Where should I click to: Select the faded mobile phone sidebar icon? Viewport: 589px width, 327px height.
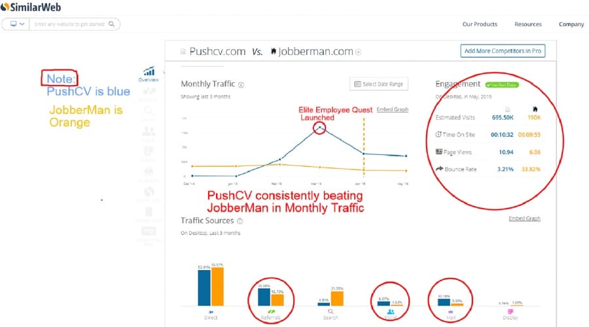click(149, 212)
